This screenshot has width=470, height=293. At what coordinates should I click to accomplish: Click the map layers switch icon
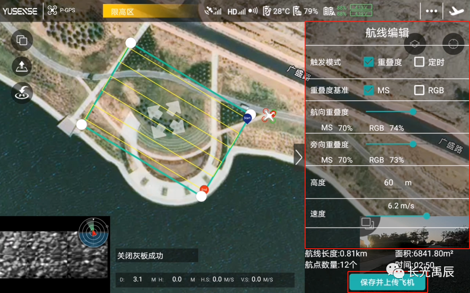[x=415, y=44]
